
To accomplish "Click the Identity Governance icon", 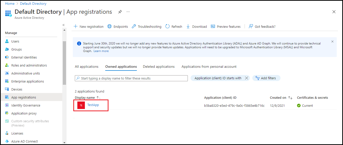I will pos(7,105).
